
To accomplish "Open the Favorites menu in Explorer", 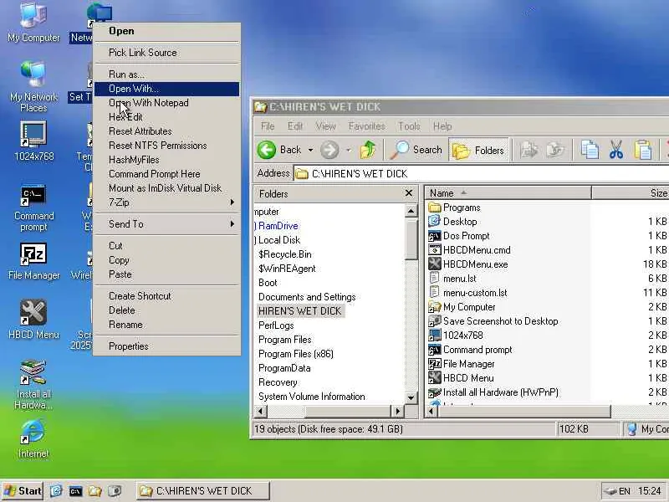I will (x=366, y=126).
